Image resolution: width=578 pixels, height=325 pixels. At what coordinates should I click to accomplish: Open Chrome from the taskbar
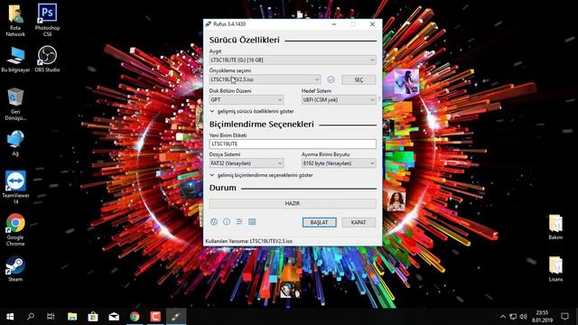135,317
